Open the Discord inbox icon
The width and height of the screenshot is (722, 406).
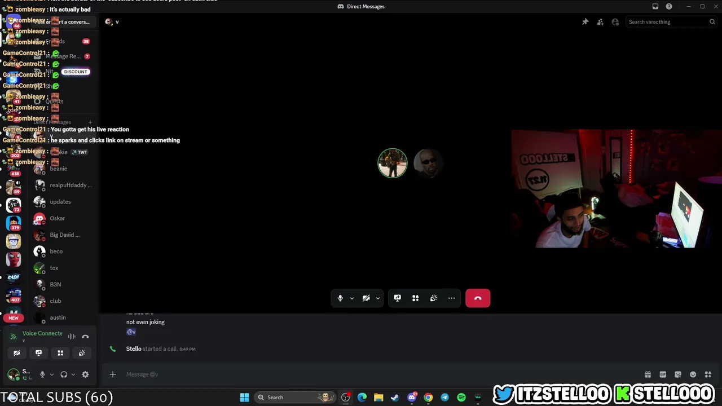[x=655, y=6]
